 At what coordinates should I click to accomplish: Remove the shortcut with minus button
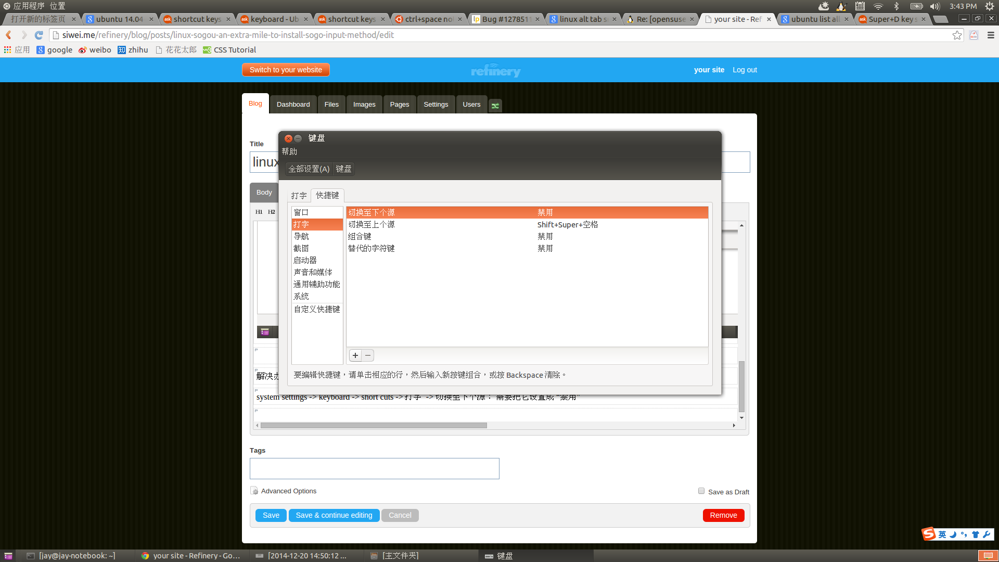(368, 355)
